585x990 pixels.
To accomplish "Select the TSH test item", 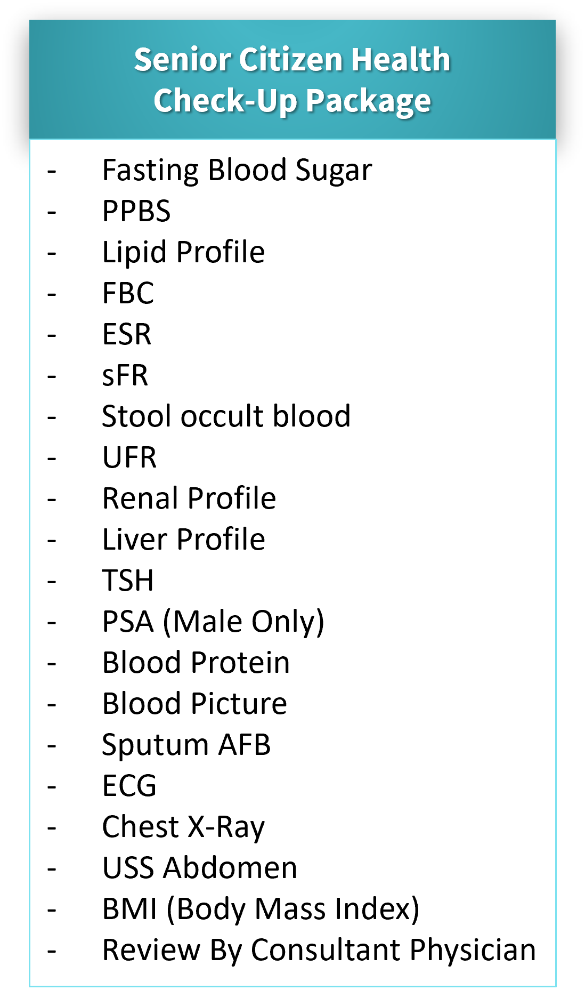I will point(128,581).
